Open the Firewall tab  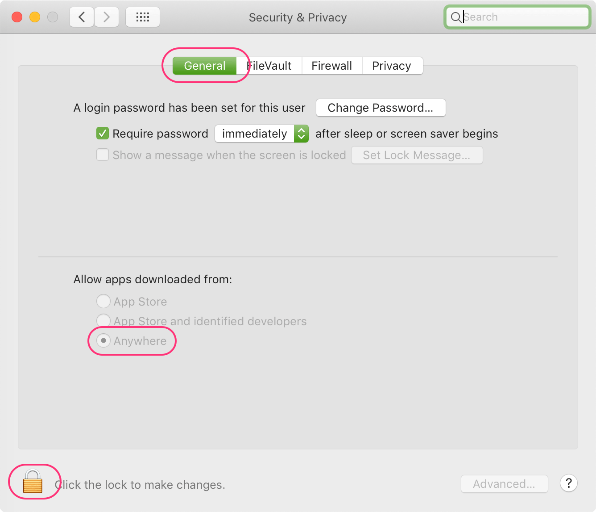coord(331,66)
